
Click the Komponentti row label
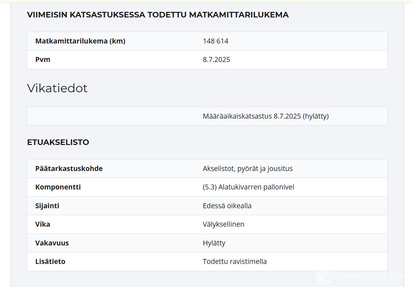coord(58,187)
